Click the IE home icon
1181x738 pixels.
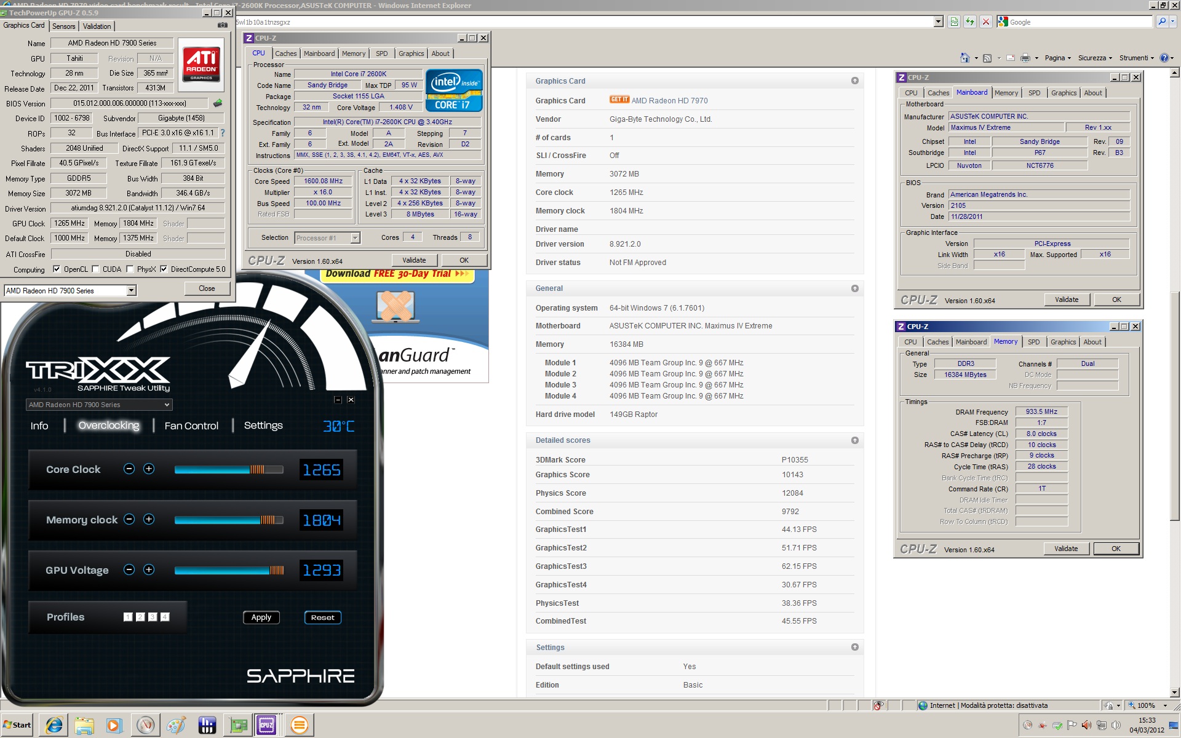tap(964, 58)
